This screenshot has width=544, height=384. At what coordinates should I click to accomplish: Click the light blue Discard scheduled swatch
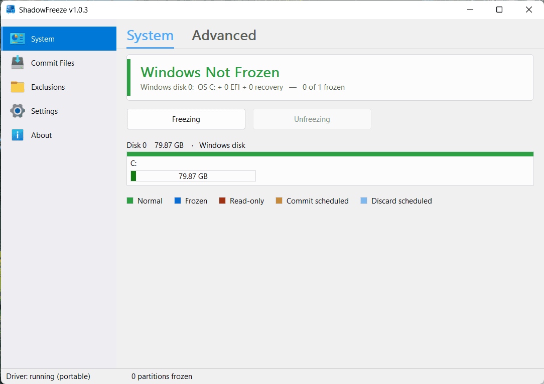point(364,201)
